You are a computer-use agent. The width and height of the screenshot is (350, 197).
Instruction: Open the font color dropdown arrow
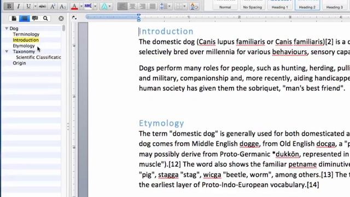point(81,6)
